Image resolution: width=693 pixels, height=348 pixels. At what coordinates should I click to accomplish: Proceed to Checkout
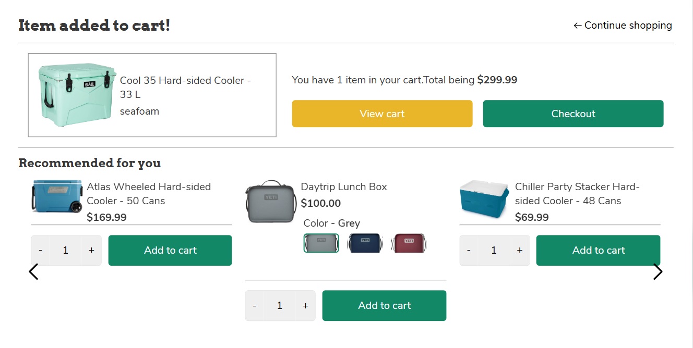click(x=573, y=113)
